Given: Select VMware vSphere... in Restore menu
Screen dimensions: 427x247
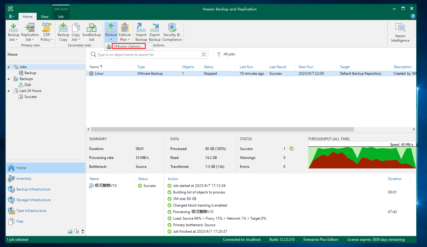Looking at the screenshot, I should pyautogui.click(x=129, y=46).
